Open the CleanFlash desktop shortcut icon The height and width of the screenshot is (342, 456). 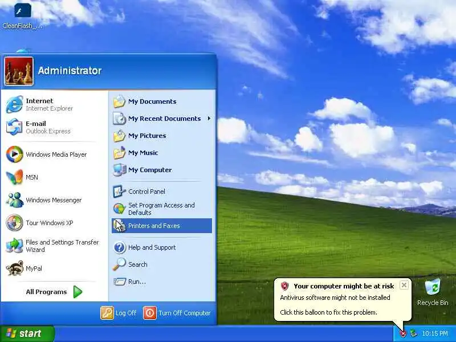coord(22,10)
